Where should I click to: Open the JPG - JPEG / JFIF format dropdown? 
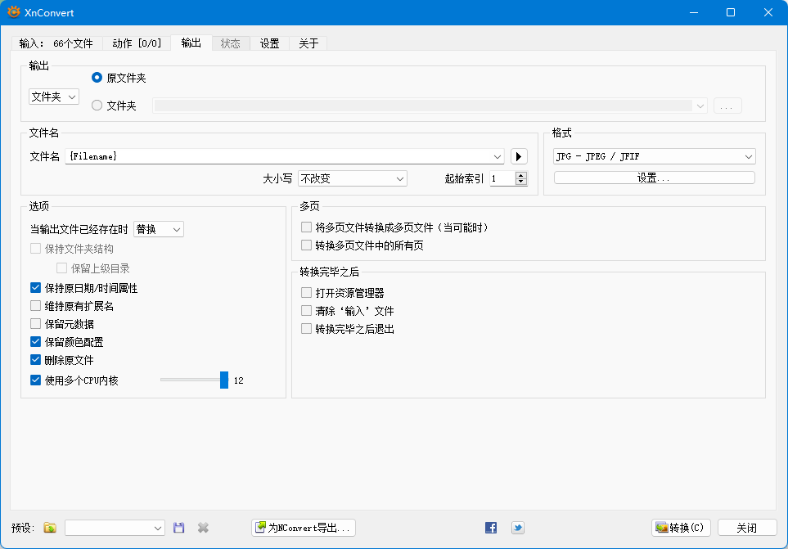(x=652, y=155)
